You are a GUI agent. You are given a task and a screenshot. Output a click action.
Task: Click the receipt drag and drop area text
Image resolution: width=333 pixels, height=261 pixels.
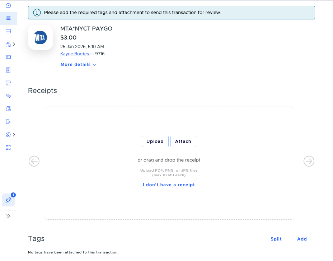click(169, 160)
